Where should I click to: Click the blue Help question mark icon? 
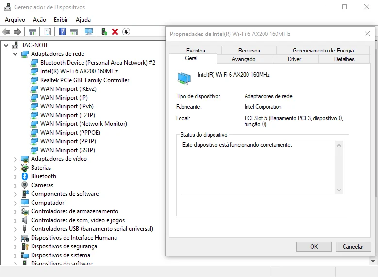click(x=62, y=32)
